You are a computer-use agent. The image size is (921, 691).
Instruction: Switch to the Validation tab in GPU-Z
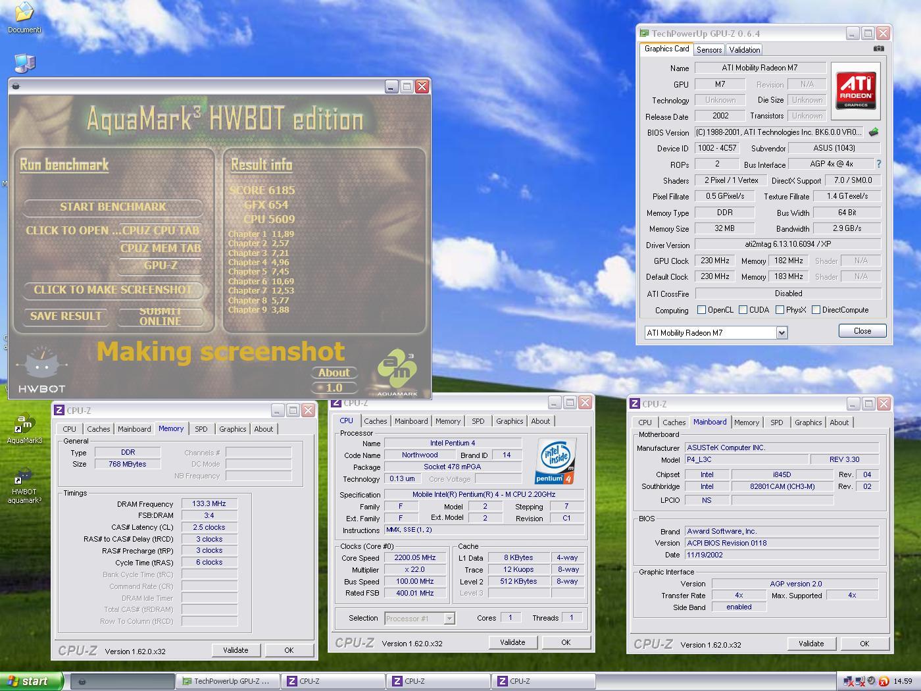click(745, 50)
